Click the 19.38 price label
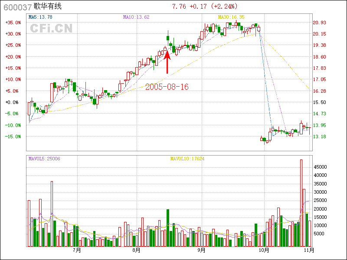Screen dimensions: 347x260 click(x=320, y=45)
